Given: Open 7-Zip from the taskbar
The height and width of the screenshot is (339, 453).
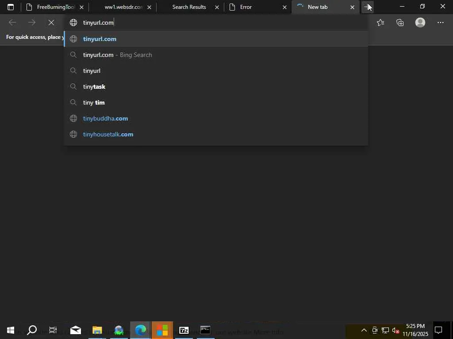Looking at the screenshot, I should pos(184,330).
